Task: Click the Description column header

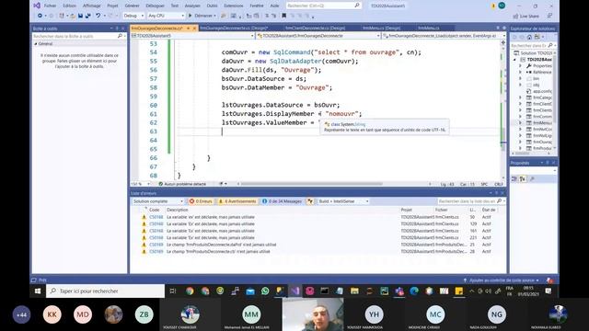Action: (178, 211)
